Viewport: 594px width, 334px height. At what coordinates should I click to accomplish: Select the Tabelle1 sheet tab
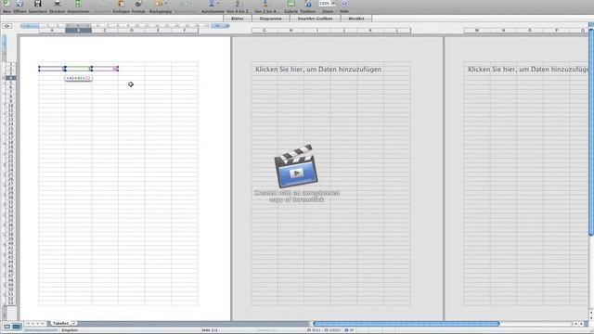60,324
